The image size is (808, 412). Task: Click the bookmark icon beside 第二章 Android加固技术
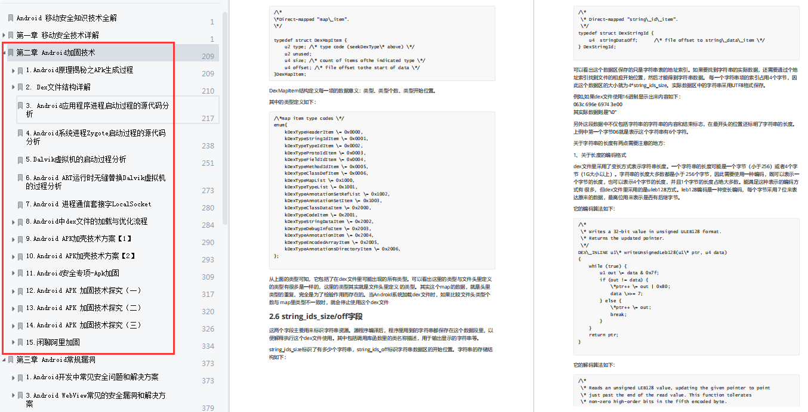click(10, 52)
